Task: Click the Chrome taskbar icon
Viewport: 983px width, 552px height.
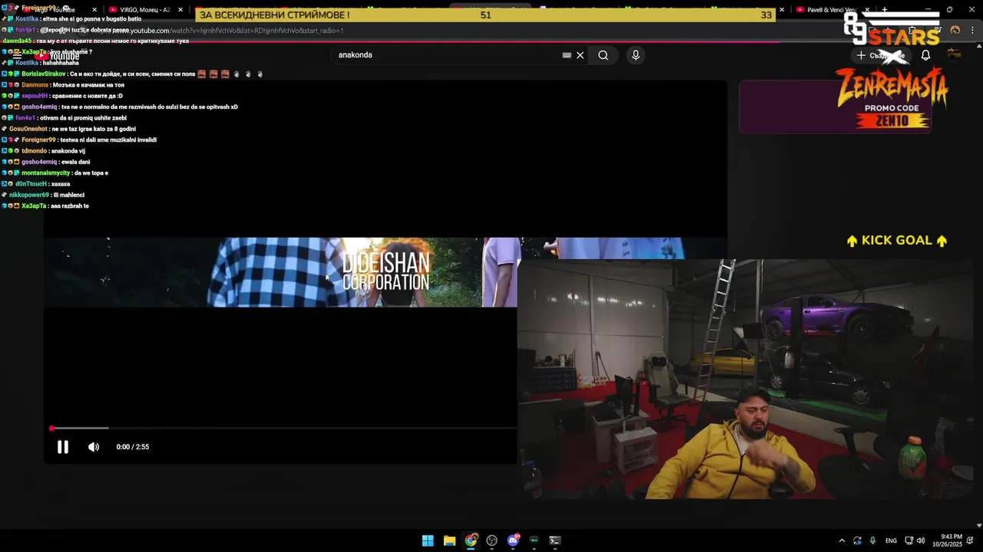Action: (x=471, y=540)
